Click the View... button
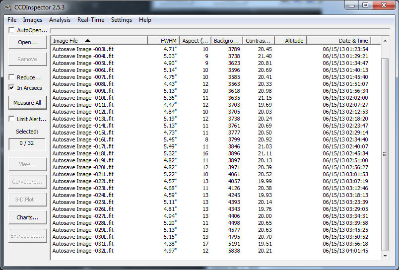Screen dimensions: 399x270 point(27,164)
